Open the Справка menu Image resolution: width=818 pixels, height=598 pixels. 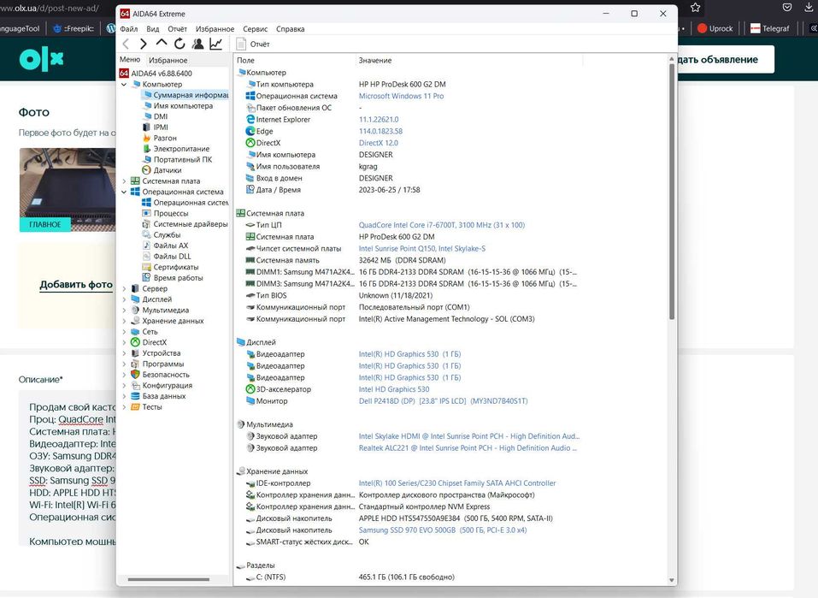[x=290, y=29]
